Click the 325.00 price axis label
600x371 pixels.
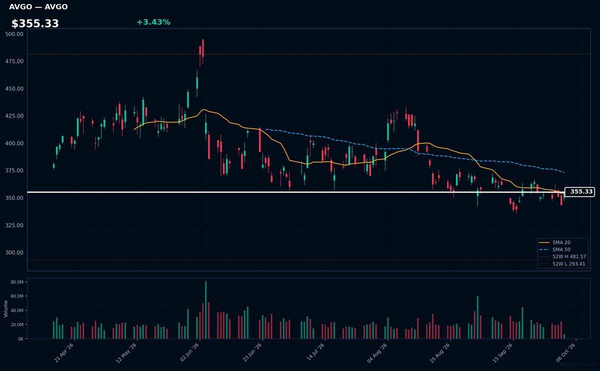tap(14, 225)
